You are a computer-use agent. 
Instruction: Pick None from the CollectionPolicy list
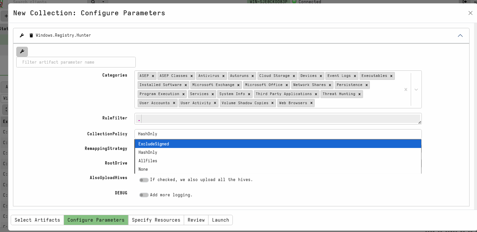pyautogui.click(x=278, y=169)
